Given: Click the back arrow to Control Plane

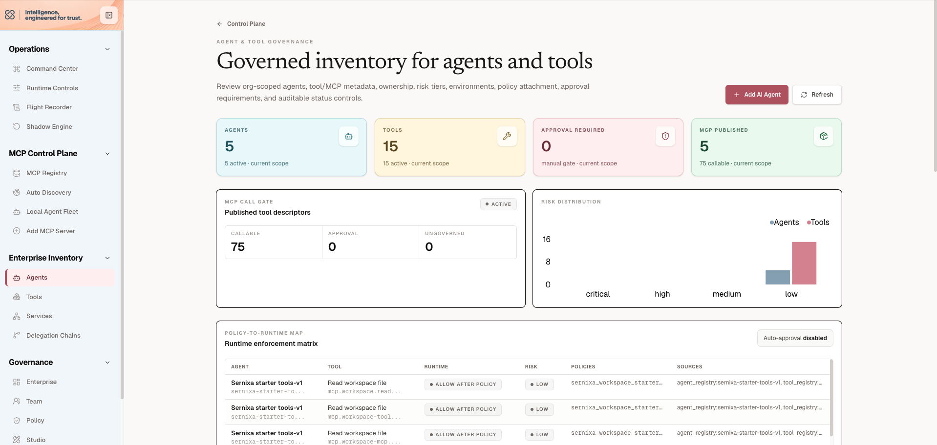Looking at the screenshot, I should tap(220, 24).
